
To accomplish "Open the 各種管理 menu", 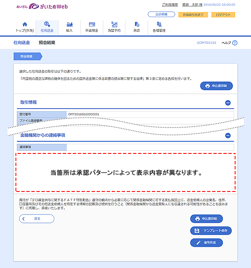I will [x=159, y=27].
